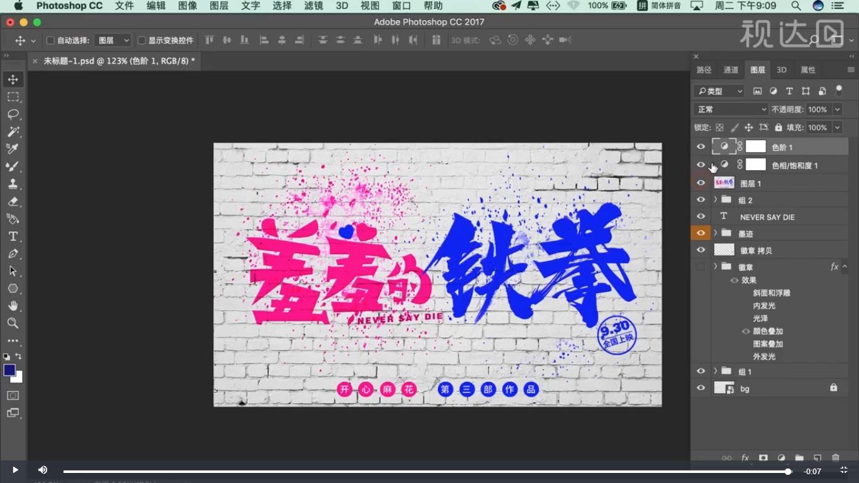The height and width of the screenshot is (483, 859).
Task: Hide the 图层 1 layer
Action: pos(701,183)
